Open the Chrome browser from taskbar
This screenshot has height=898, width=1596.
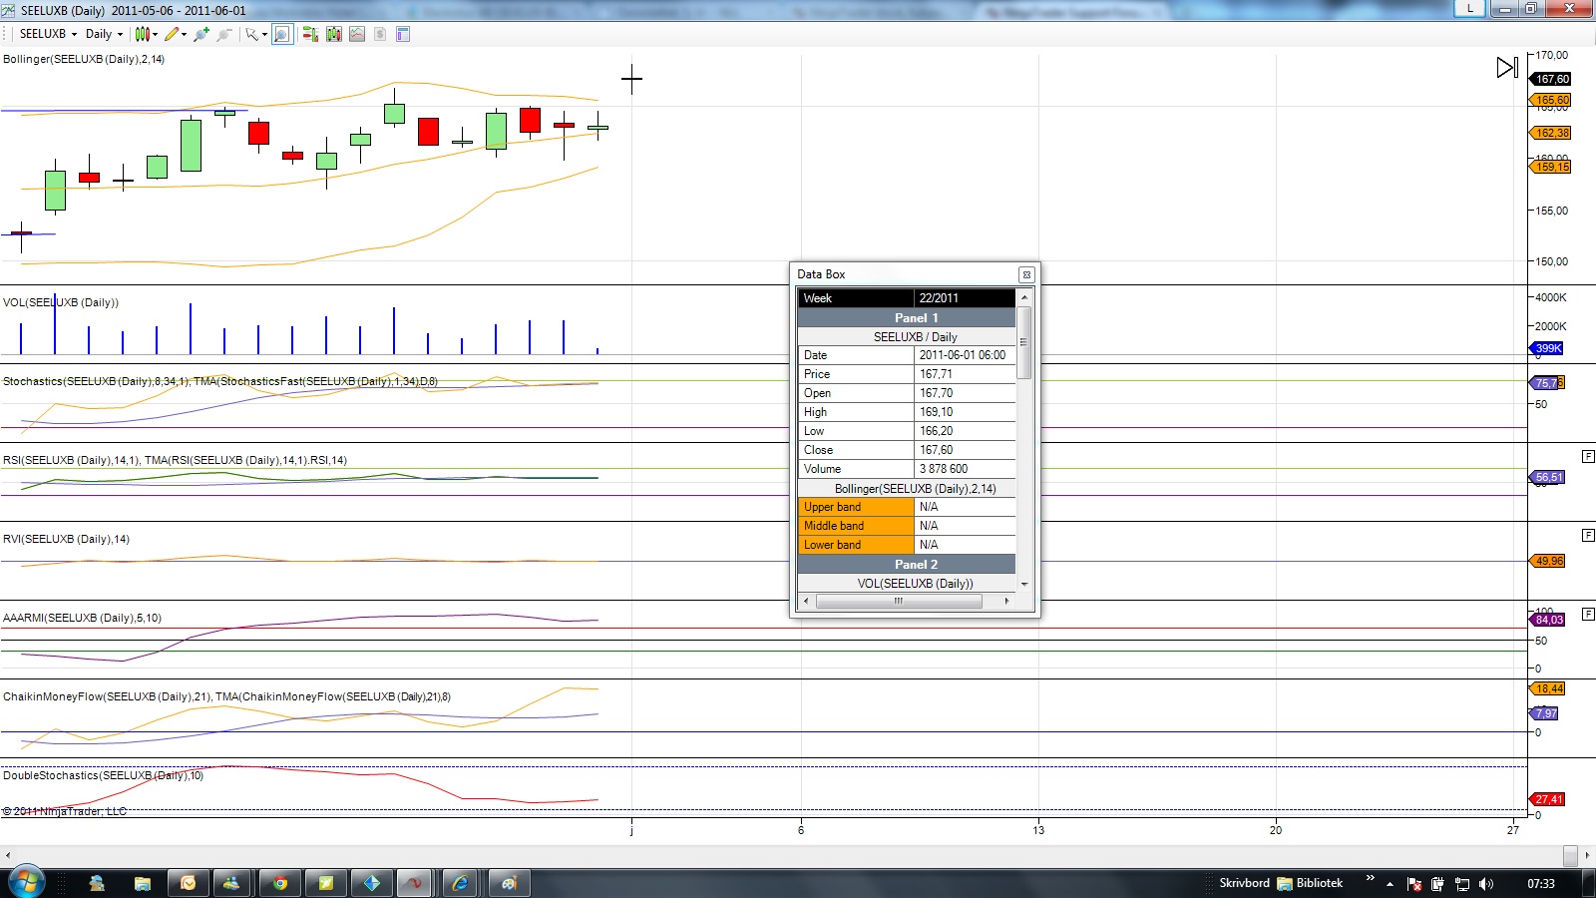point(280,883)
